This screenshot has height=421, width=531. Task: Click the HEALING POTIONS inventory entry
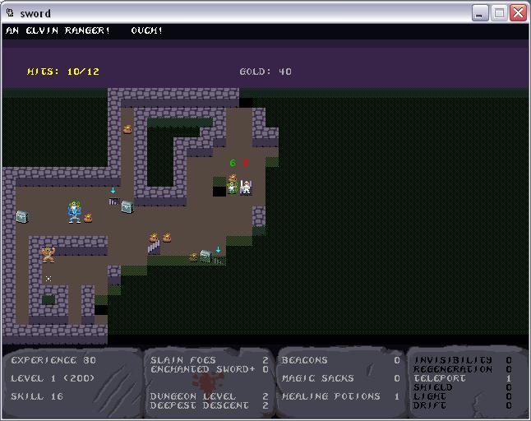point(340,396)
